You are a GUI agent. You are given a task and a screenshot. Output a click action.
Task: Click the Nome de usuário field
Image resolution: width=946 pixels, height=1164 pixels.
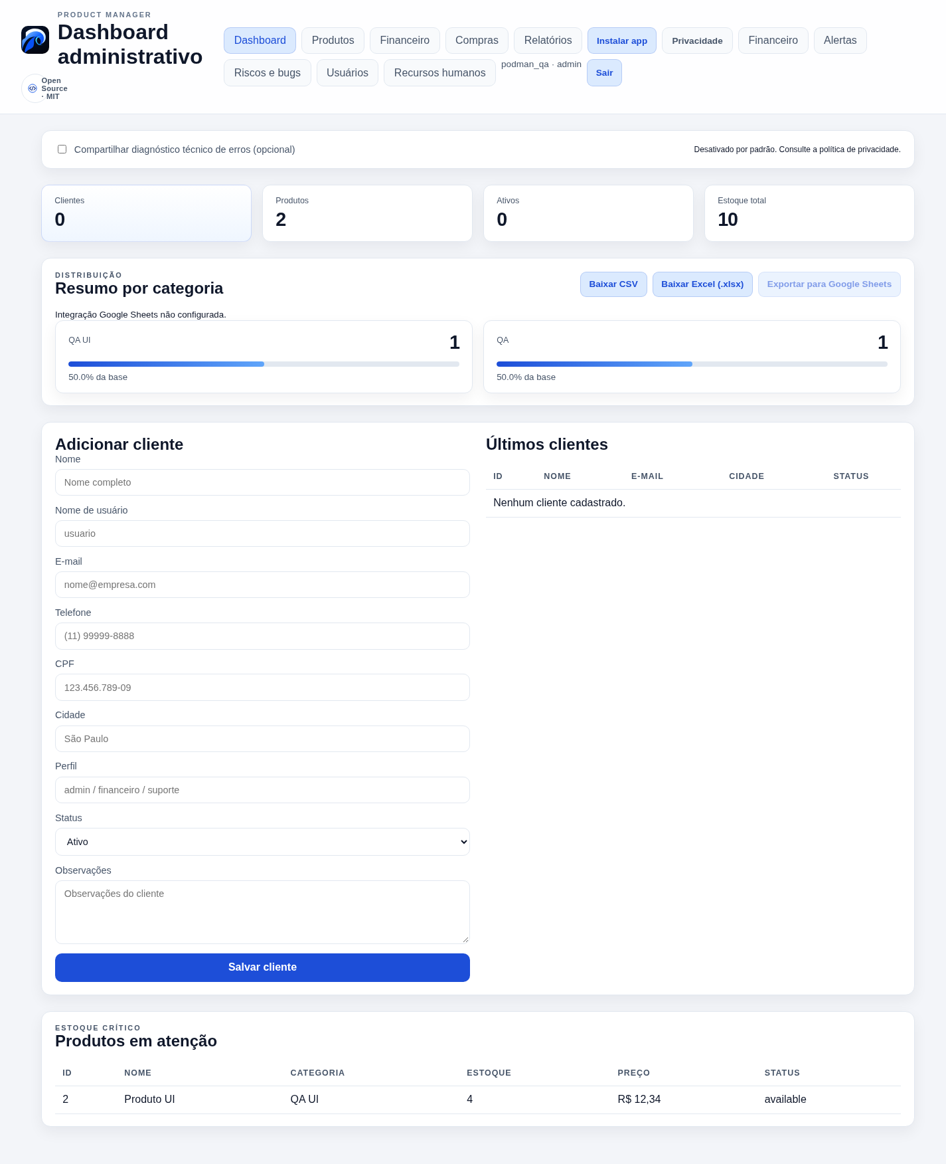[262, 533]
